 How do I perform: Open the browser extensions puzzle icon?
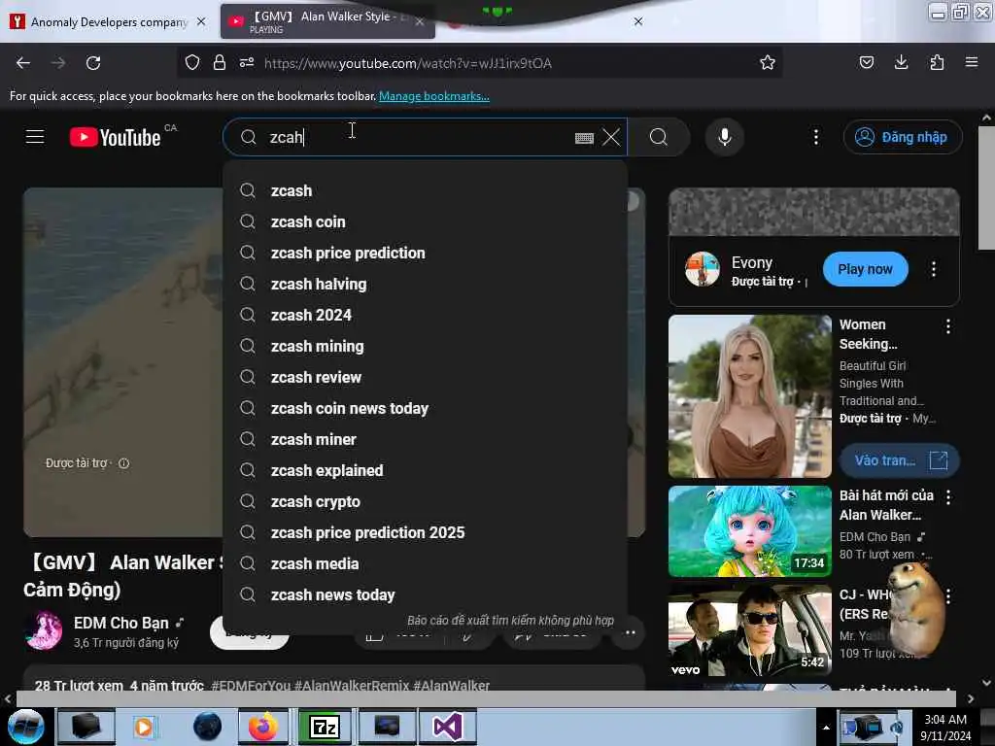(x=937, y=62)
